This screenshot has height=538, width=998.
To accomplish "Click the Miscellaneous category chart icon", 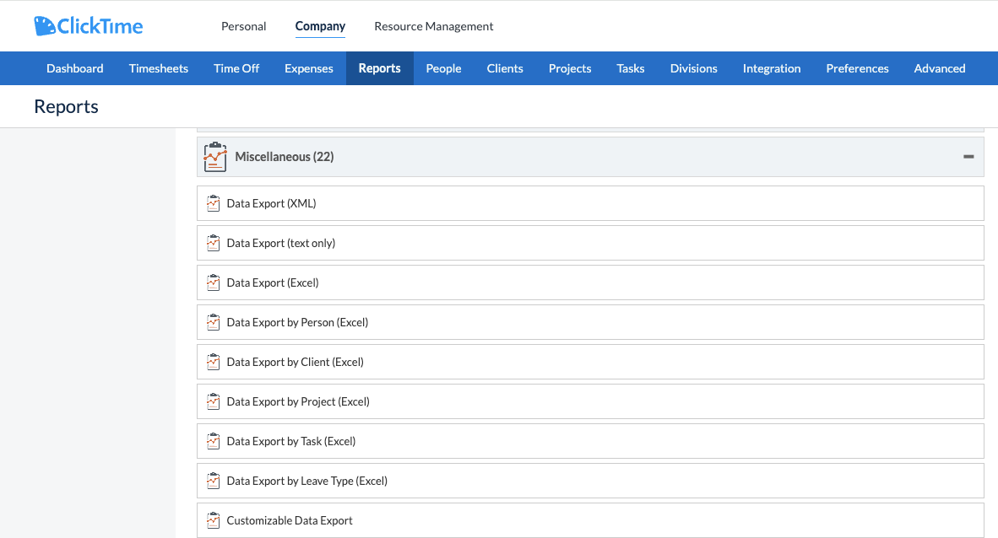I will pos(215,157).
